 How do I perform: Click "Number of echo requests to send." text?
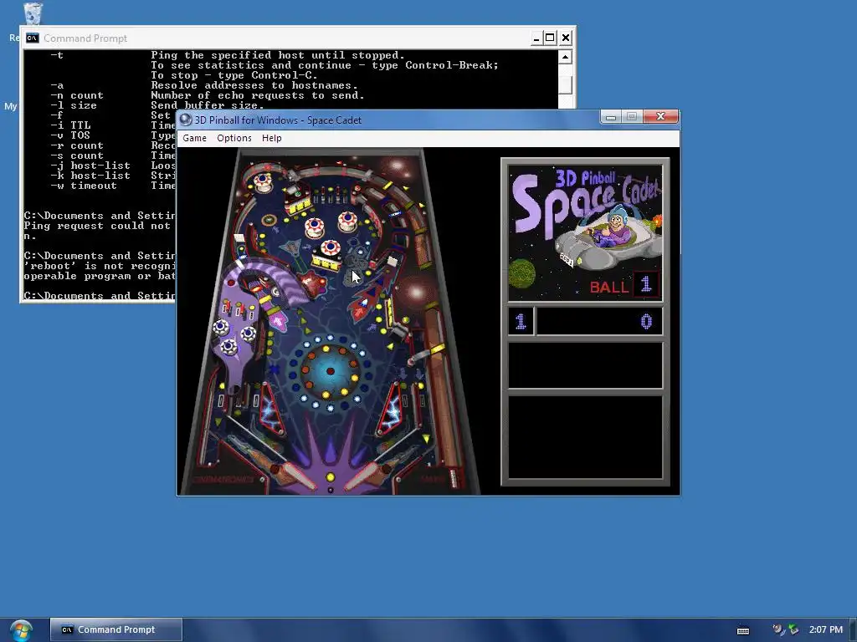click(x=258, y=95)
